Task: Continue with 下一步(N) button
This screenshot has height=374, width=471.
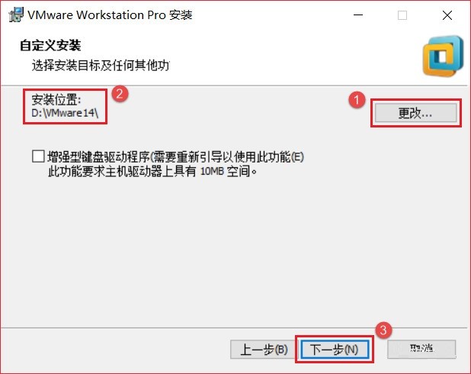Action: (x=335, y=350)
